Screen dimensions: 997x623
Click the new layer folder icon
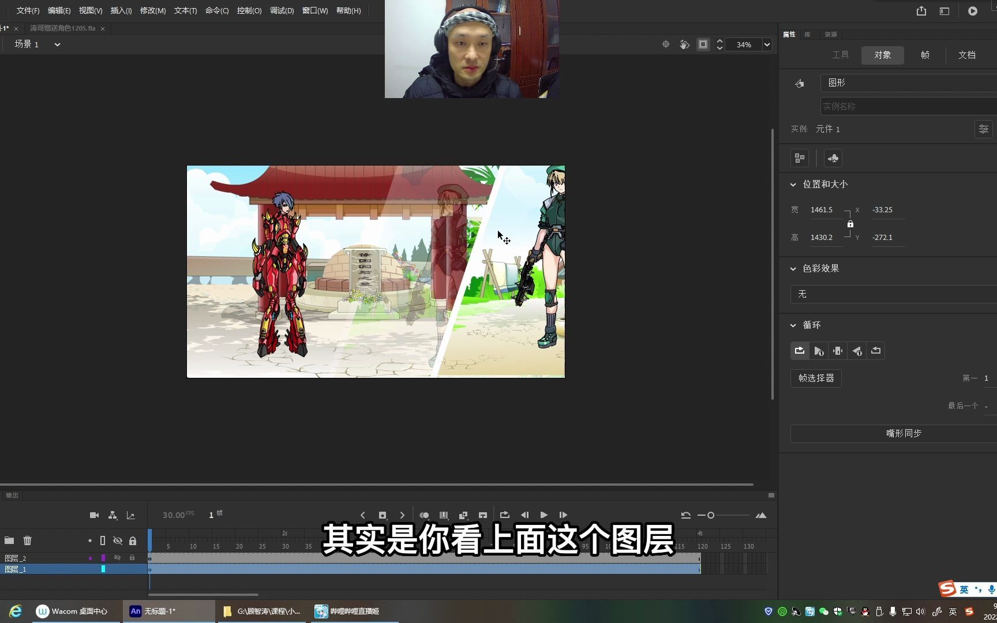pyautogui.click(x=9, y=541)
